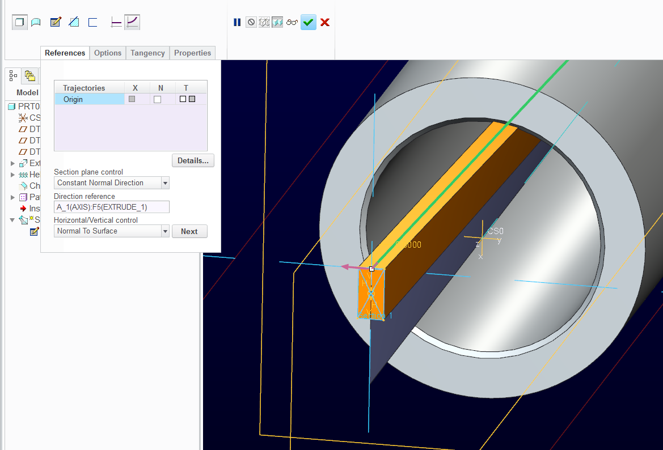The height and width of the screenshot is (450, 663).
Task: Switch to the Options tab
Action: (107, 53)
